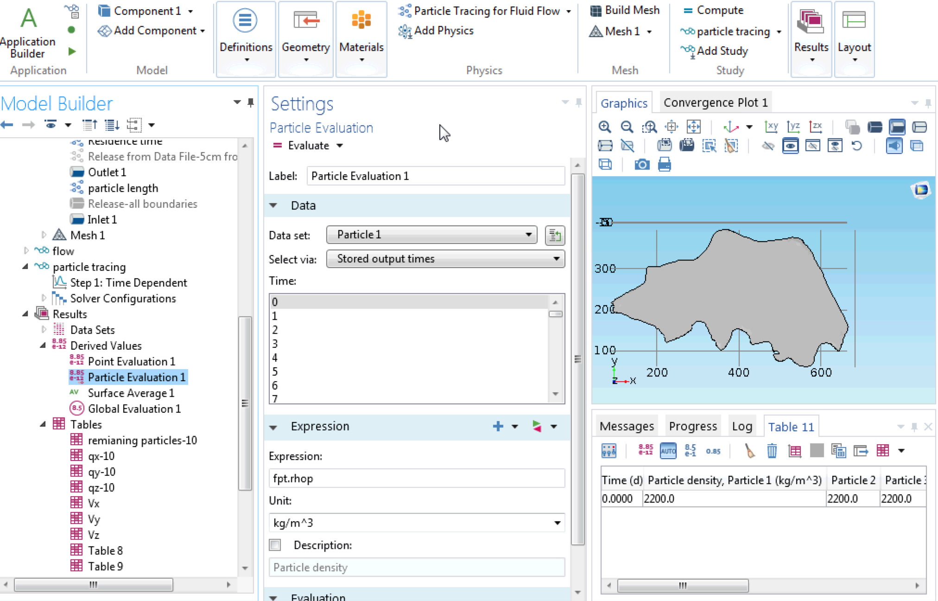This screenshot has width=938, height=601.
Task: Open the Messages tab
Action: click(627, 426)
